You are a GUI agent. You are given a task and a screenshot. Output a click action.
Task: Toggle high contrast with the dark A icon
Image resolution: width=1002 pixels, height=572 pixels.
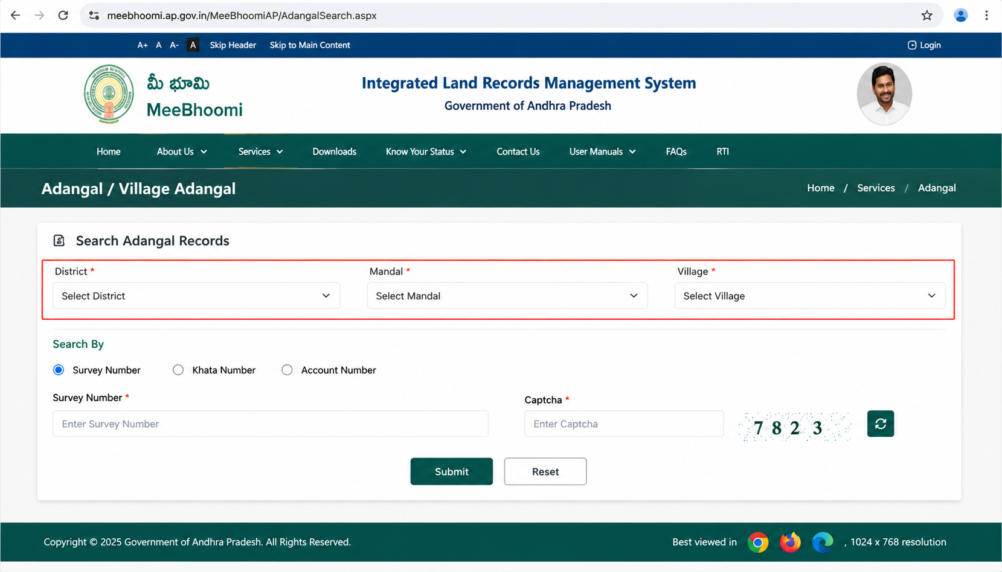(x=193, y=45)
